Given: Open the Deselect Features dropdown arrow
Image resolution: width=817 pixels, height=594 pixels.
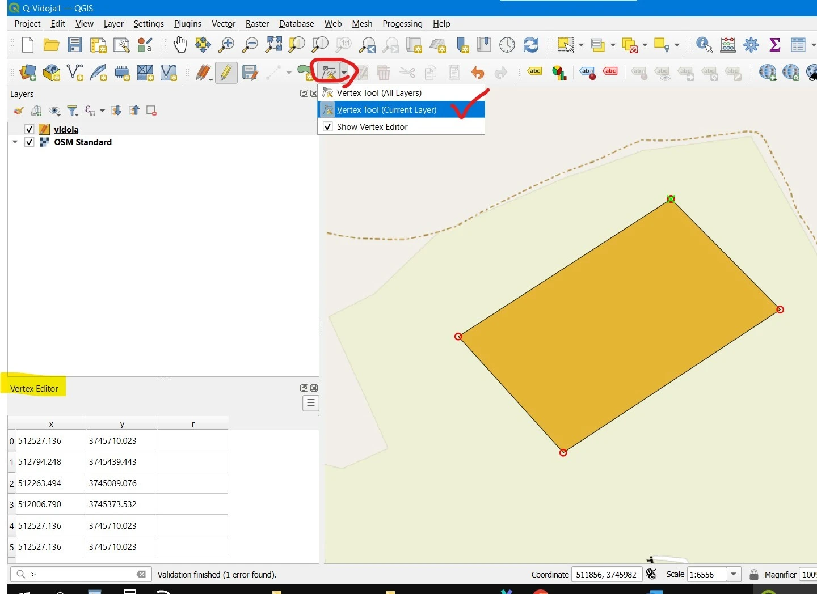Looking at the screenshot, I should (645, 45).
